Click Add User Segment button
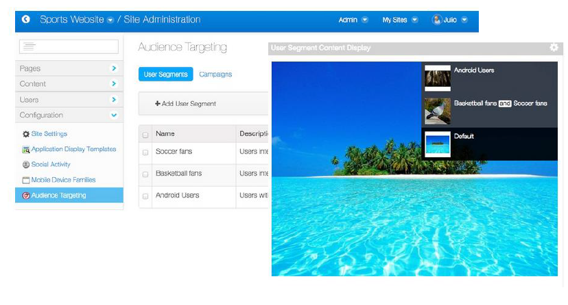This screenshot has height=305, width=568. coord(186,104)
